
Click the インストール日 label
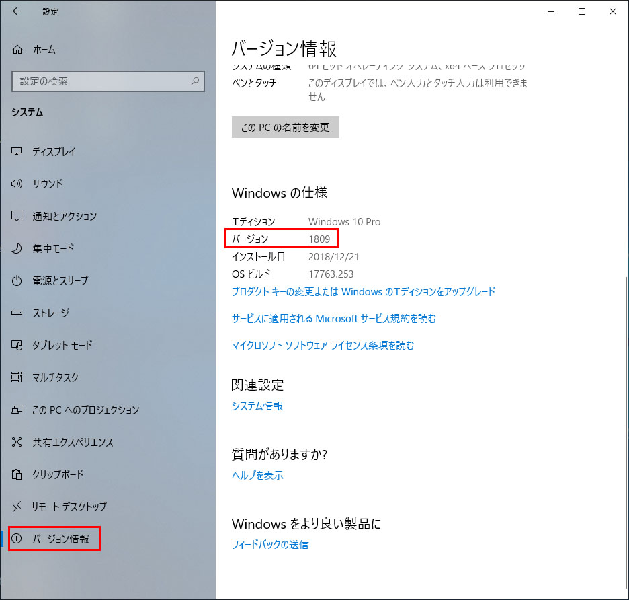pos(258,257)
